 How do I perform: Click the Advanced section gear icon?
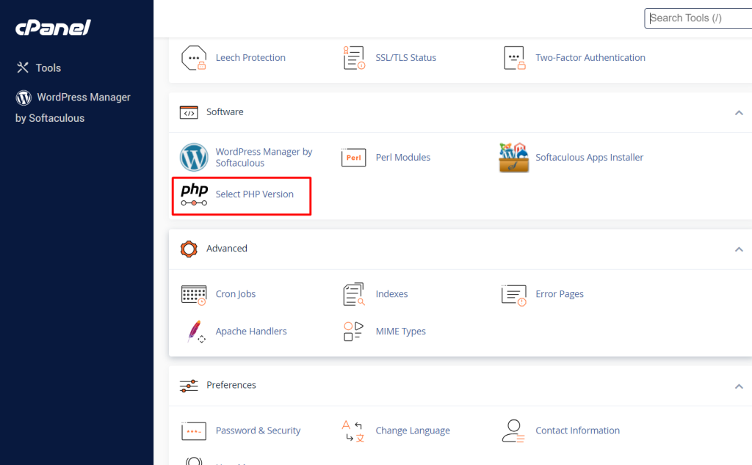pos(189,249)
